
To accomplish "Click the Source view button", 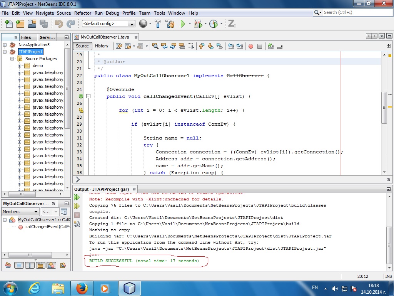I will [x=82, y=46].
